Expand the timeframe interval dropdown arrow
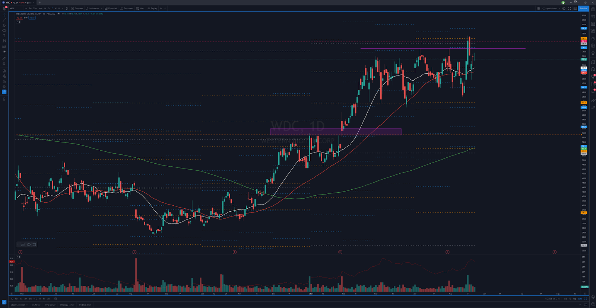Viewport: 596px width, 308px height. tap(63, 9)
